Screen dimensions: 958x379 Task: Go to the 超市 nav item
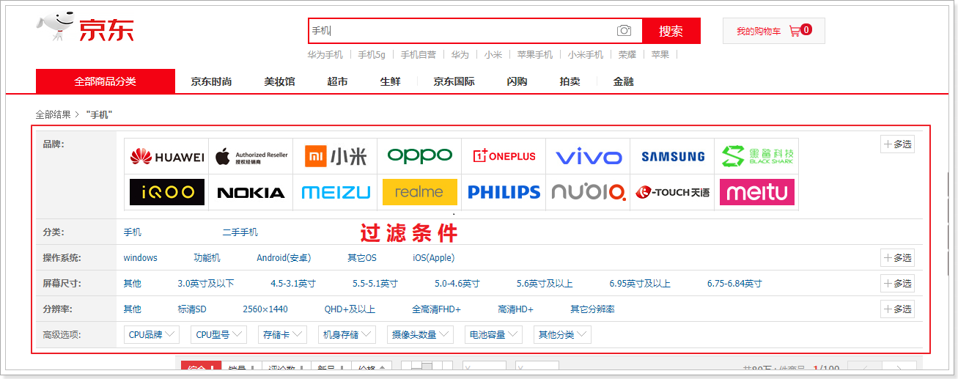pyautogui.click(x=337, y=81)
